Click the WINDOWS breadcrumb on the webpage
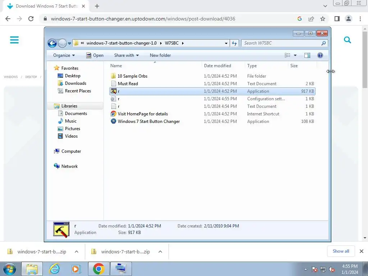The height and width of the screenshot is (276, 368). click(11, 77)
